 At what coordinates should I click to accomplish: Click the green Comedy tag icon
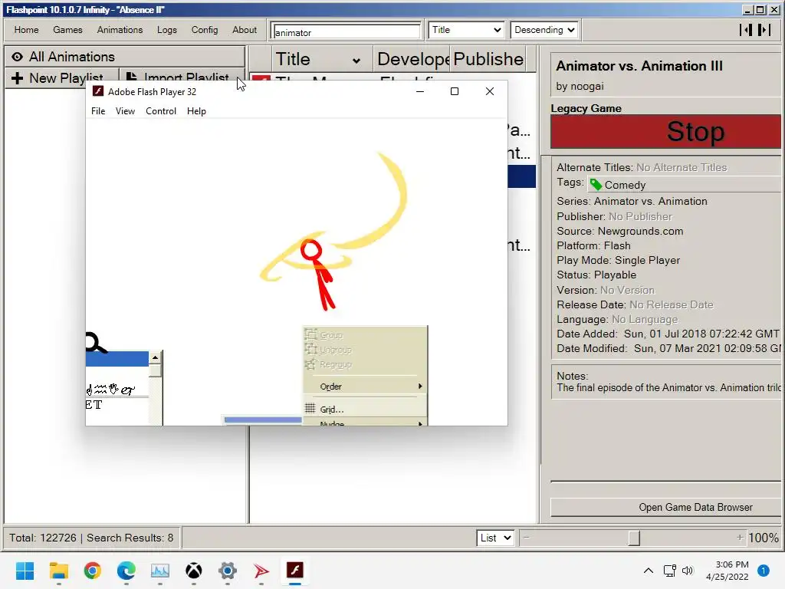(x=596, y=185)
